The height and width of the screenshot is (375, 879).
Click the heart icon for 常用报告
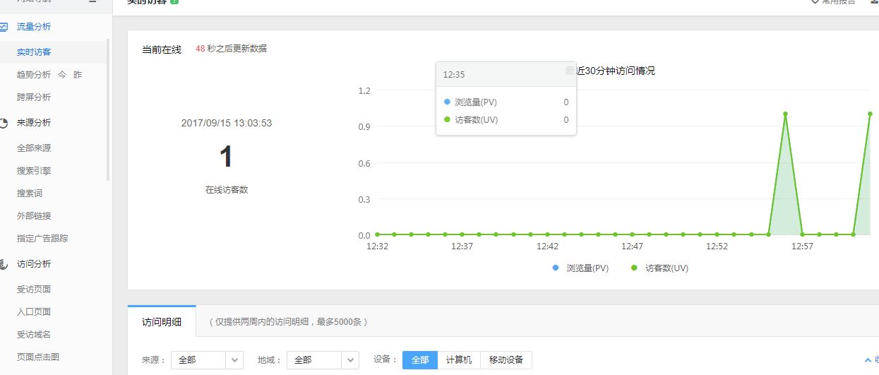tap(815, 2)
